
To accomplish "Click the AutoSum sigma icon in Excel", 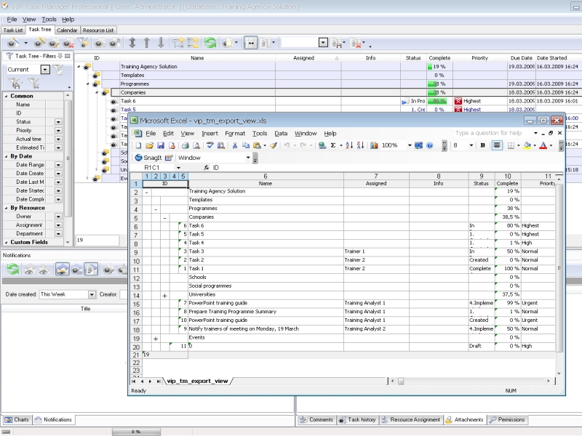I will tap(333, 145).
